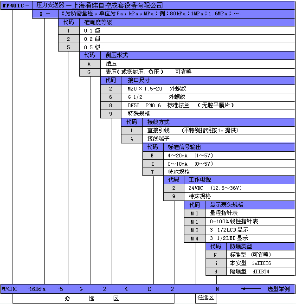Click the '接线方式' header

158,122
